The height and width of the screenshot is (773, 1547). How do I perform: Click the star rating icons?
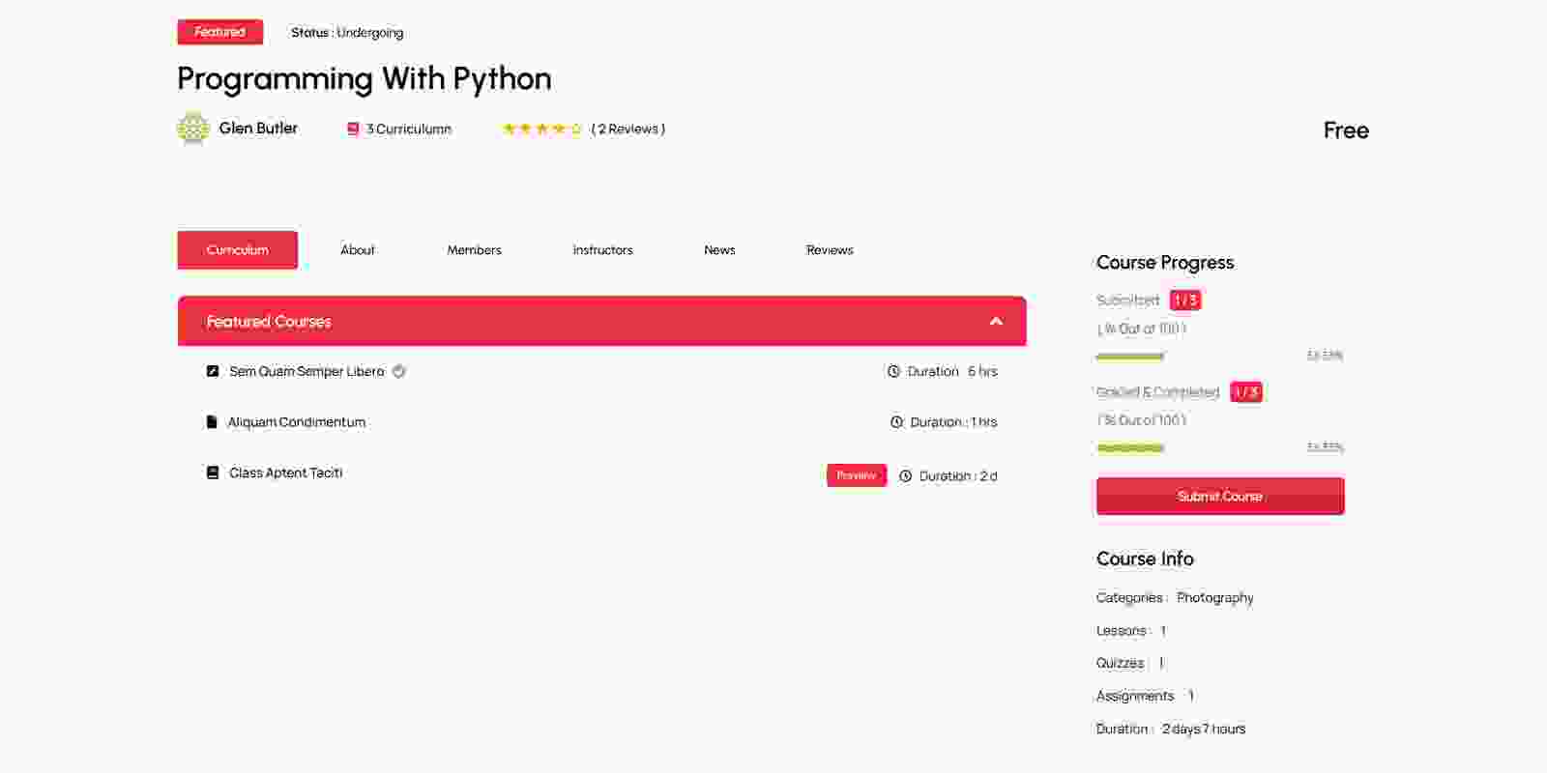(x=541, y=129)
